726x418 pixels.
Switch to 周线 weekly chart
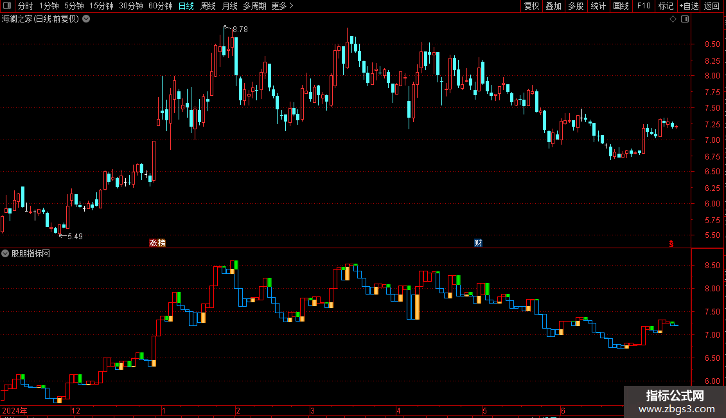pos(208,6)
